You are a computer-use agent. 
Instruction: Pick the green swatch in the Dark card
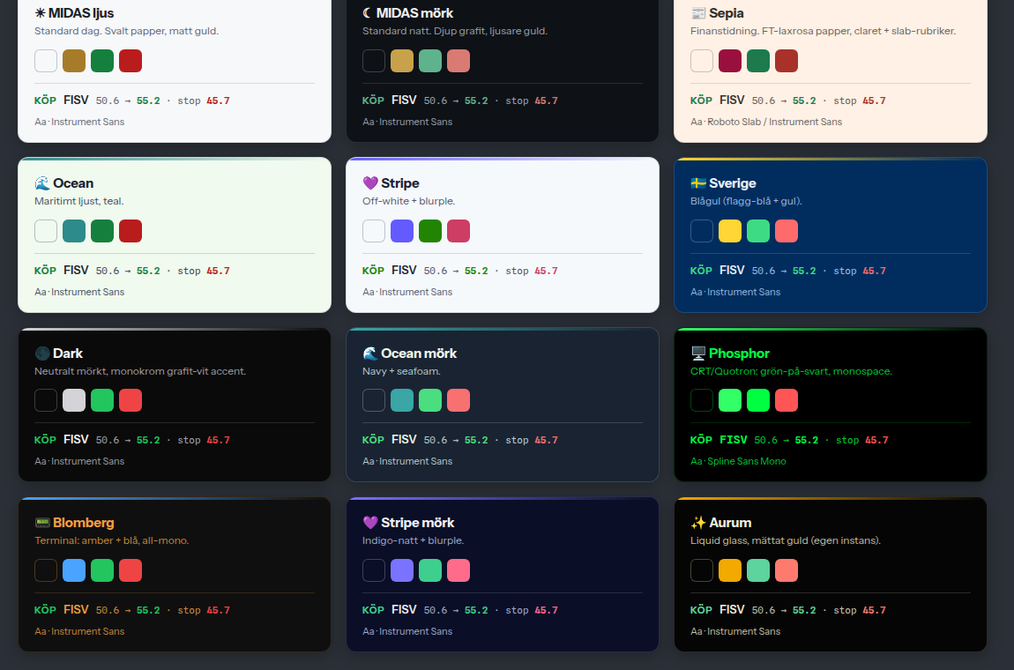click(102, 400)
